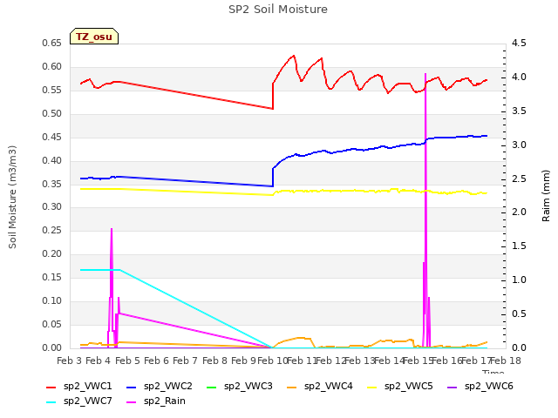Click the 0.05 left axis value
Viewport: 558px width, 418px height.
(51, 325)
